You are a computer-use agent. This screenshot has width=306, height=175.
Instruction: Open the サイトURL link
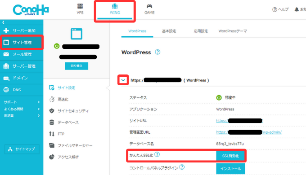(x=239, y=121)
